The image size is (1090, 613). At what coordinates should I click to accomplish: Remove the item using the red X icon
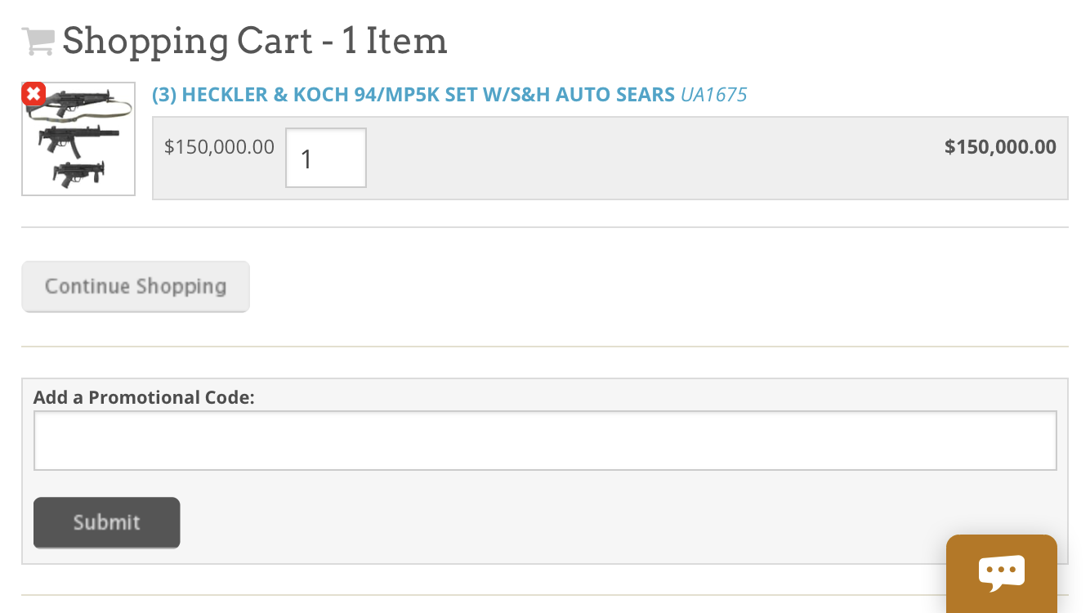[34, 94]
